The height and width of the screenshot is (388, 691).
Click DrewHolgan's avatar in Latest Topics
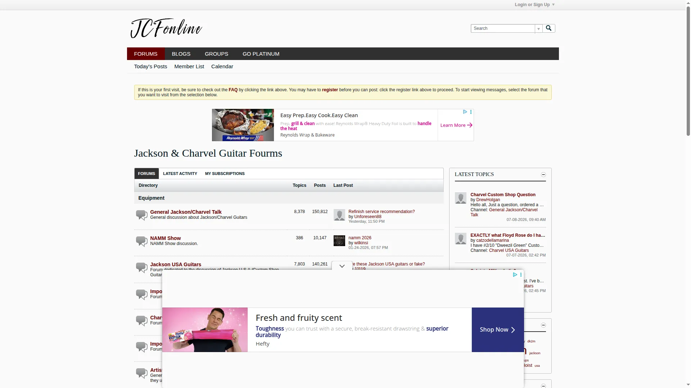point(461,198)
